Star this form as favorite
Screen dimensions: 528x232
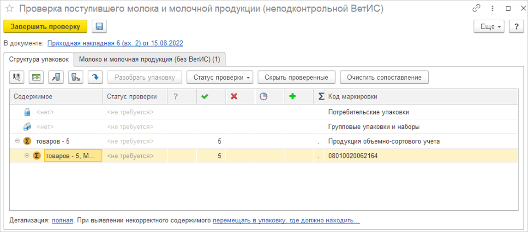pyautogui.click(x=9, y=9)
